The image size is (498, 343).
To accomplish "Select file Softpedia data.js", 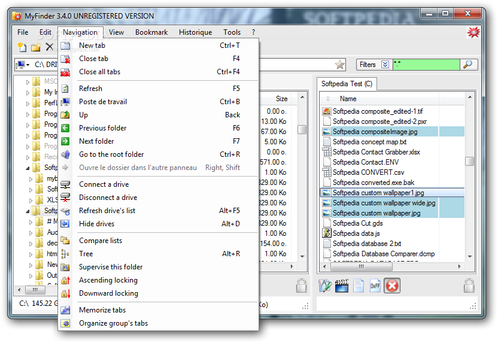I will tap(356, 233).
